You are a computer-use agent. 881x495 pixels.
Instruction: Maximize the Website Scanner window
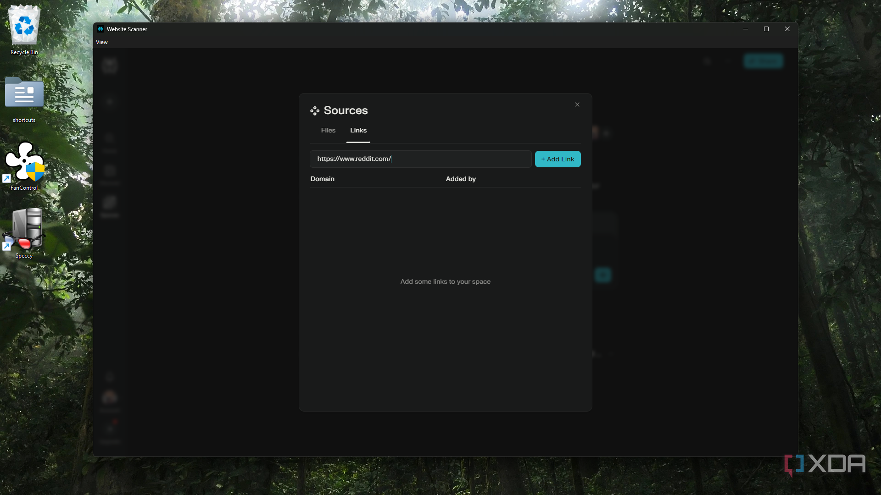tap(766, 29)
